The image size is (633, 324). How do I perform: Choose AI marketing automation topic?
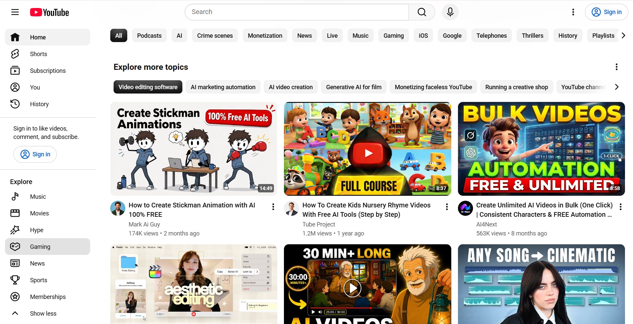[223, 87]
